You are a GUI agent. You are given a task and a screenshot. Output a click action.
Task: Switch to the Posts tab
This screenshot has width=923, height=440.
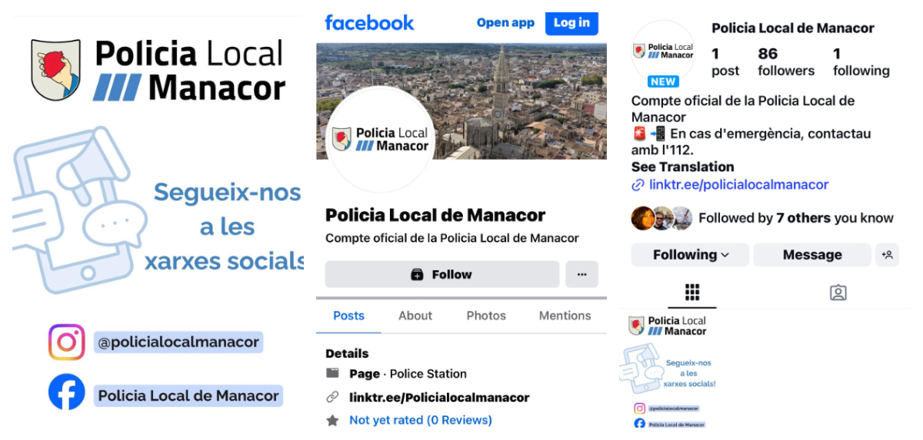pos(348,316)
